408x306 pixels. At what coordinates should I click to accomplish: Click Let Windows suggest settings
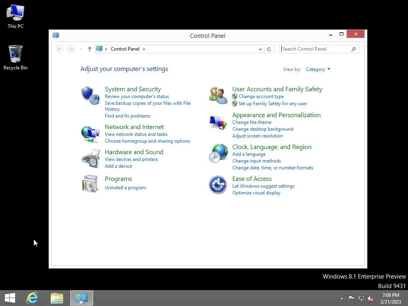click(263, 186)
